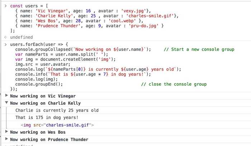Collapse the Charlie Kelly console group

pyautogui.click(x=6, y=103)
